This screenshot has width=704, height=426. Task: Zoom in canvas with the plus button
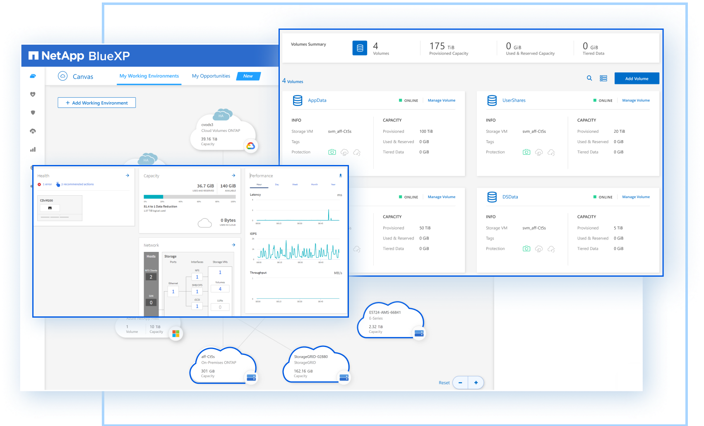coord(476,383)
